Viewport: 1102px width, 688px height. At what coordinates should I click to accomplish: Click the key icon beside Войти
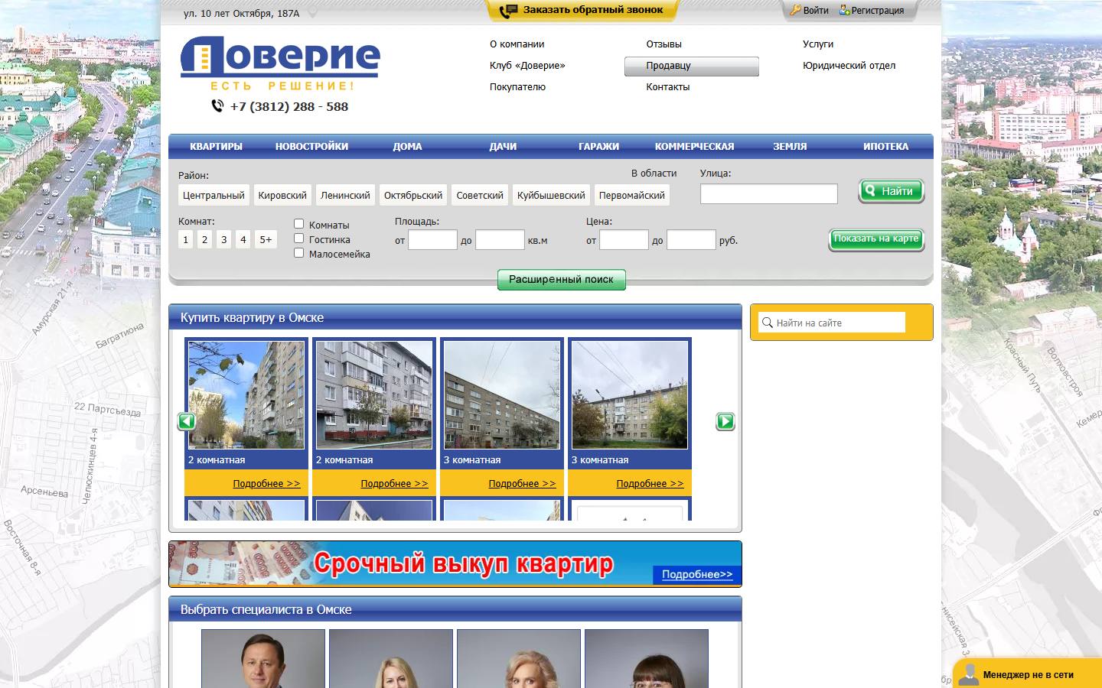[x=795, y=10]
